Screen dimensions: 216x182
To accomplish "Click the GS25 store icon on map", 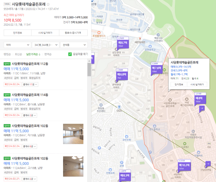I will tap(119, 107).
